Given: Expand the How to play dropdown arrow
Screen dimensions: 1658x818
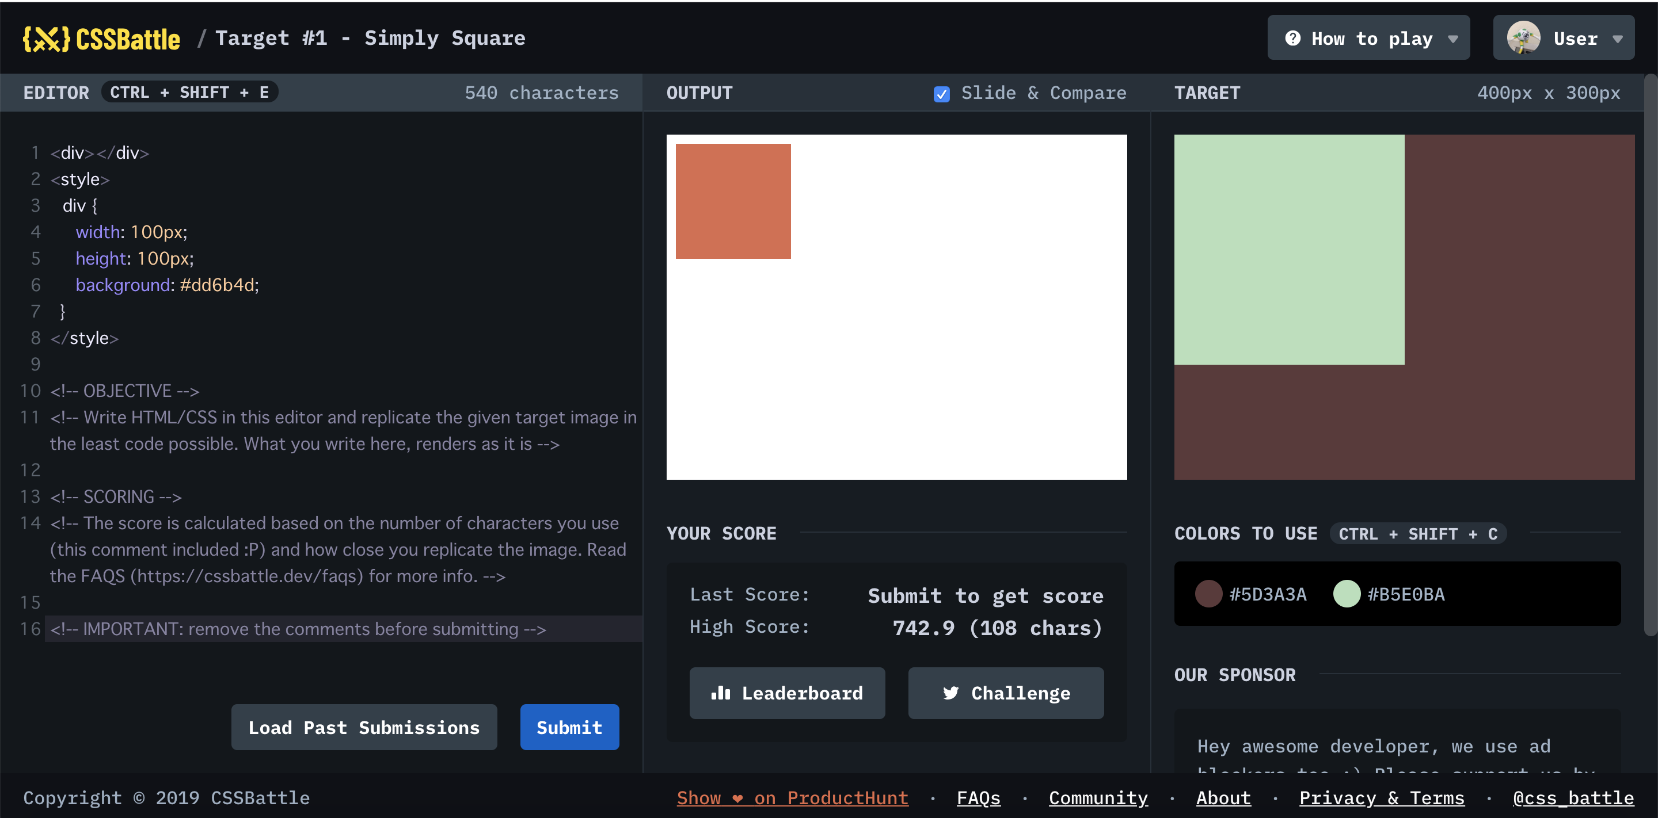Looking at the screenshot, I should pos(1452,39).
